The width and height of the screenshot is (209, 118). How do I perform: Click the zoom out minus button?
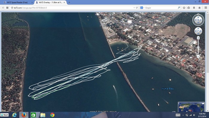coord(198,57)
